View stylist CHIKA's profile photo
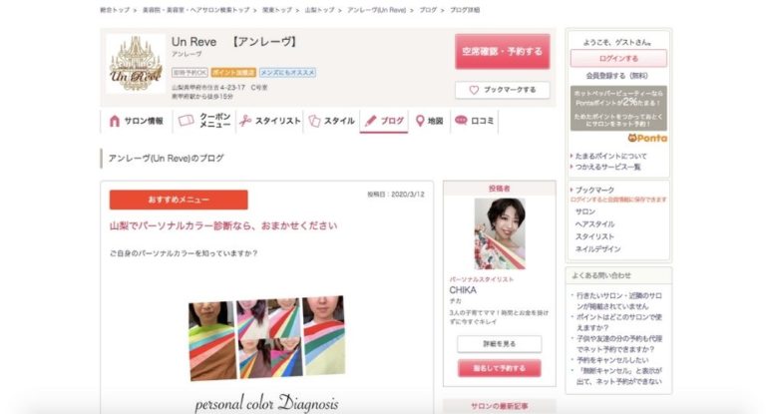Viewport: 766px width, 414px height. 499,233
